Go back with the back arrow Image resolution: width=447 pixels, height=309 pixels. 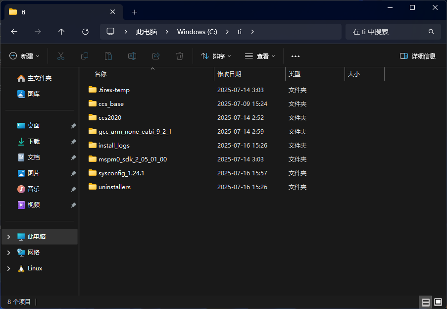coord(14,32)
